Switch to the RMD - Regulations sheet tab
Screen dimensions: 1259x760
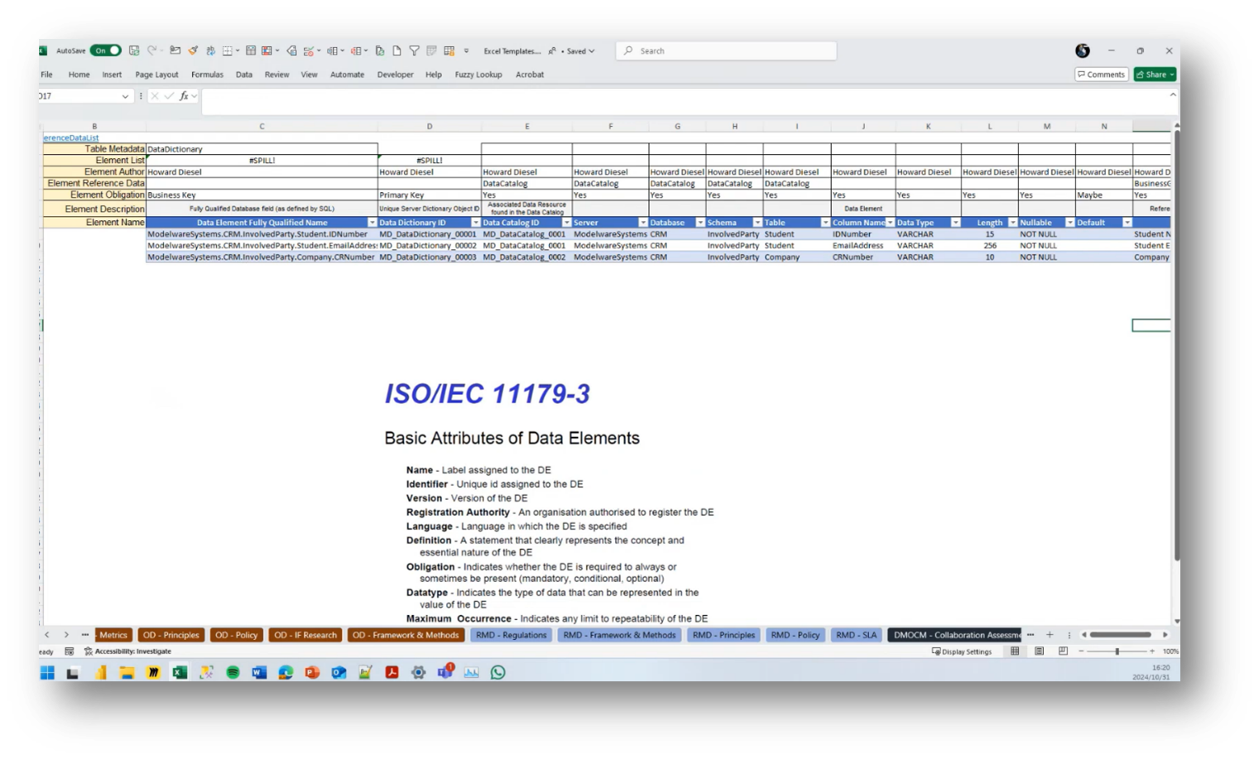[x=511, y=635]
